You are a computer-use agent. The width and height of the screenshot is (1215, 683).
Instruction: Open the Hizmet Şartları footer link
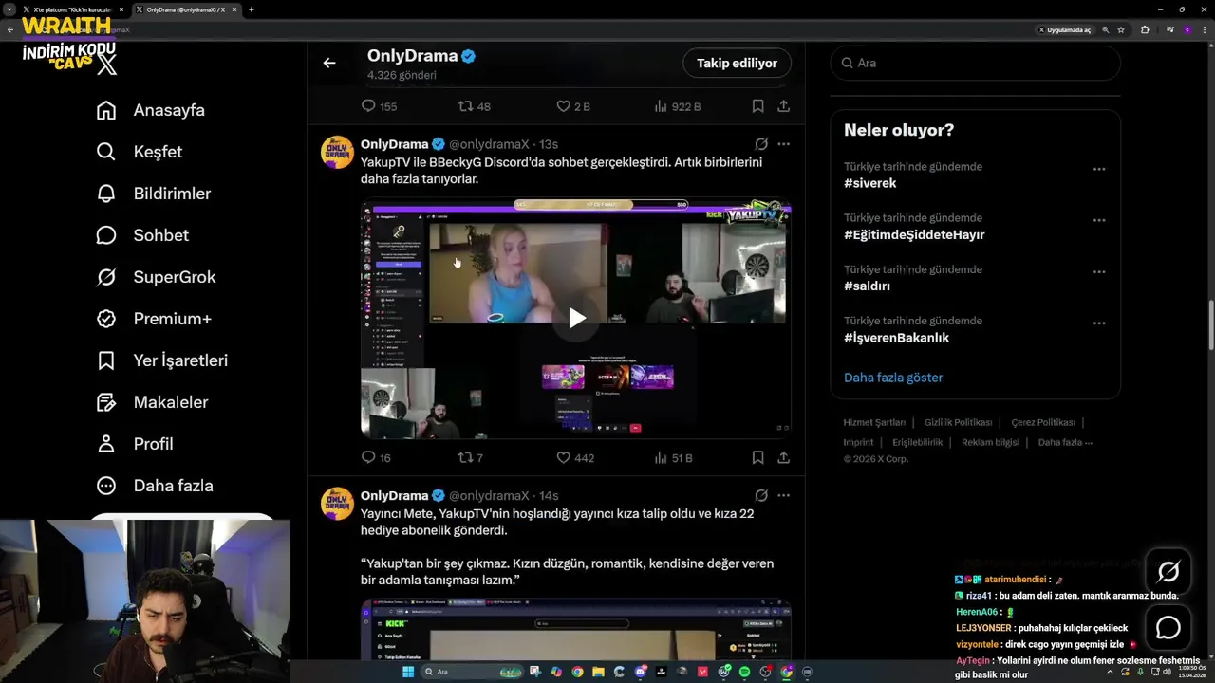[874, 423]
